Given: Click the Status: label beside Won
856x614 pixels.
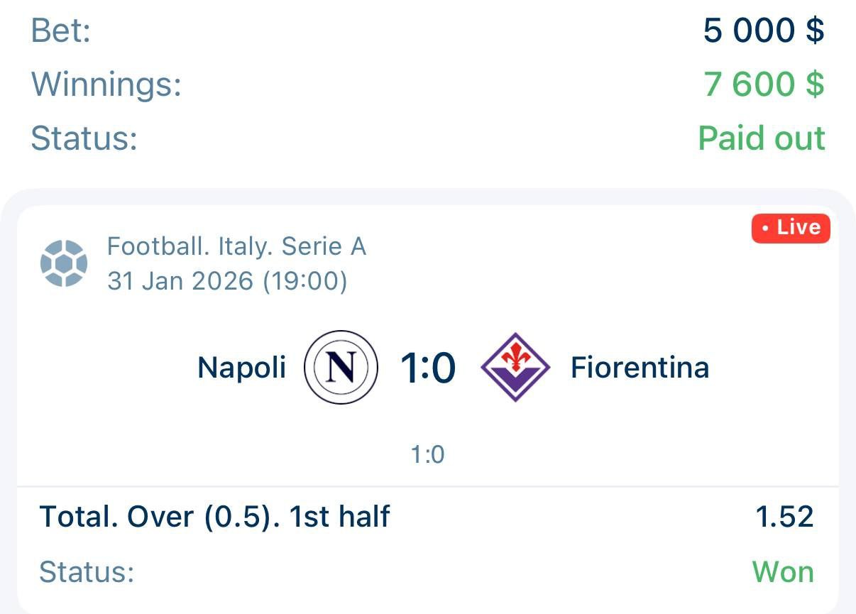Looking at the screenshot, I should point(87,571).
